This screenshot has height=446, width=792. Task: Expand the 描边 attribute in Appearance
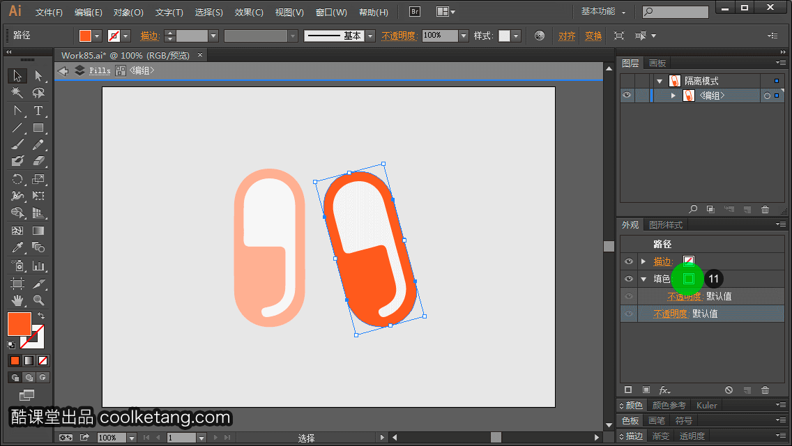[643, 261]
